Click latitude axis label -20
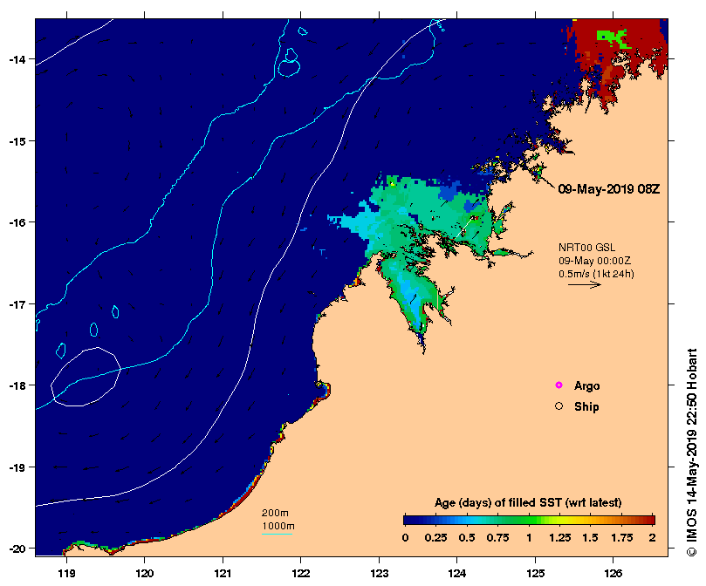Screen dimensions: 706x586 (x=17, y=549)
